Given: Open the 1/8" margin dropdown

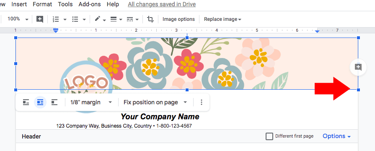Looking at the screenshot, I should pyautogui.click(x=91, y=103).
